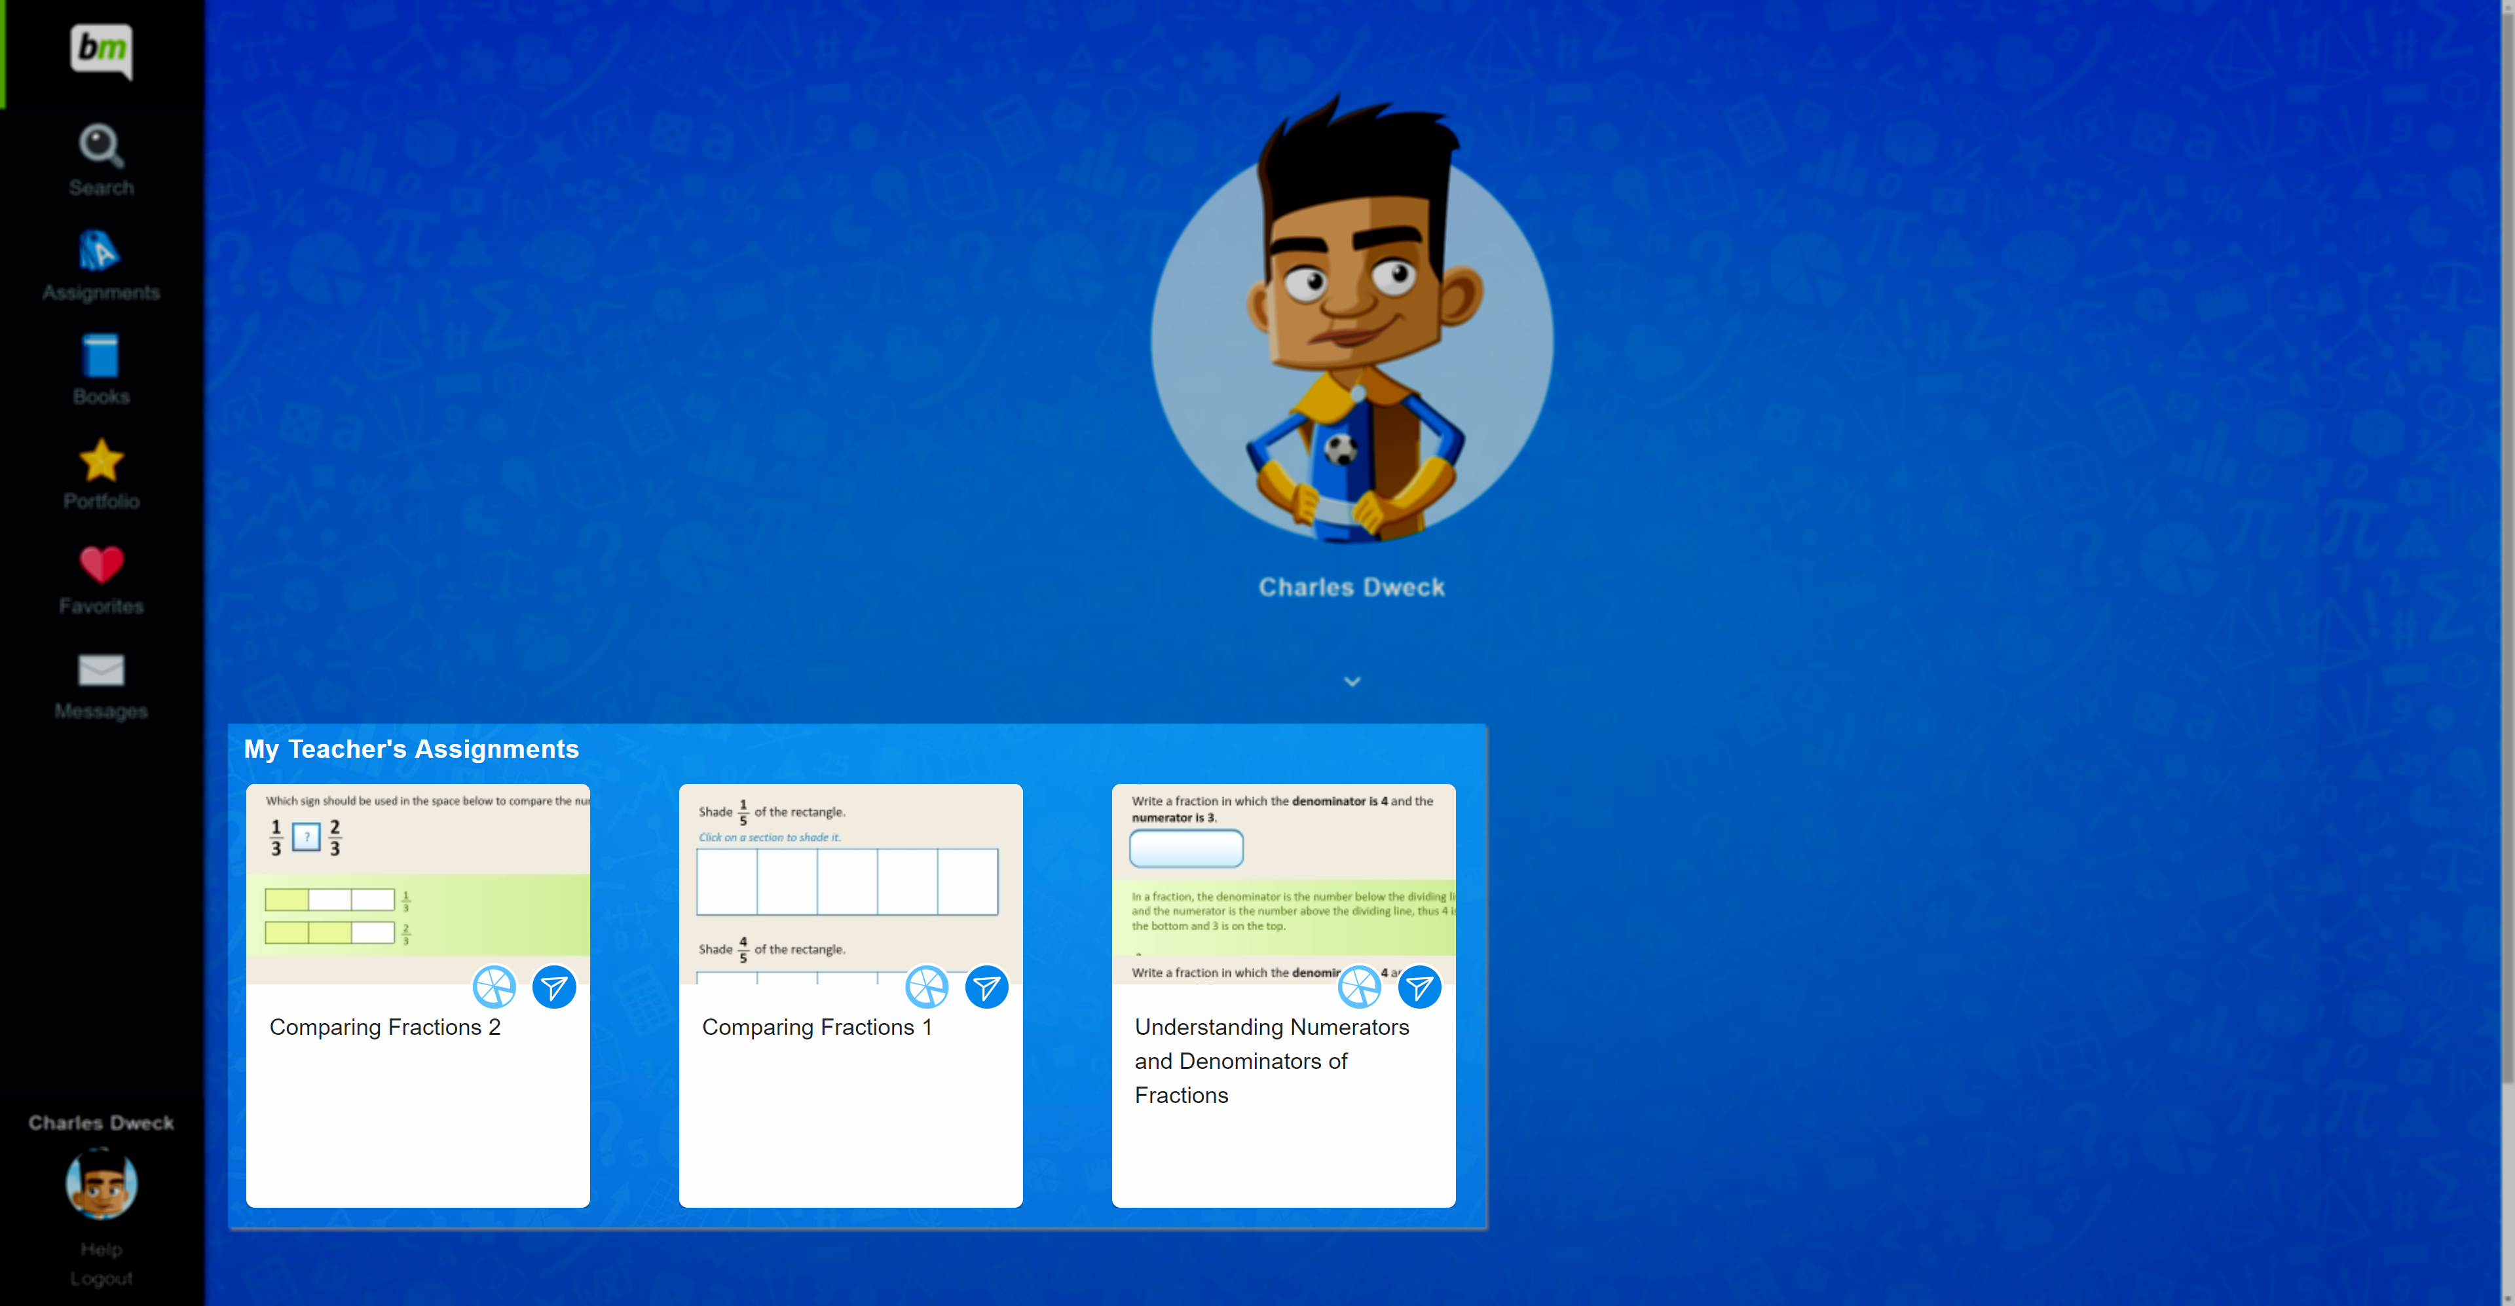This screenshot has width=2515, height=1306.
Task: Click wheel icon on Comparing Fractions 2
Action: click(x=494, y=988)
